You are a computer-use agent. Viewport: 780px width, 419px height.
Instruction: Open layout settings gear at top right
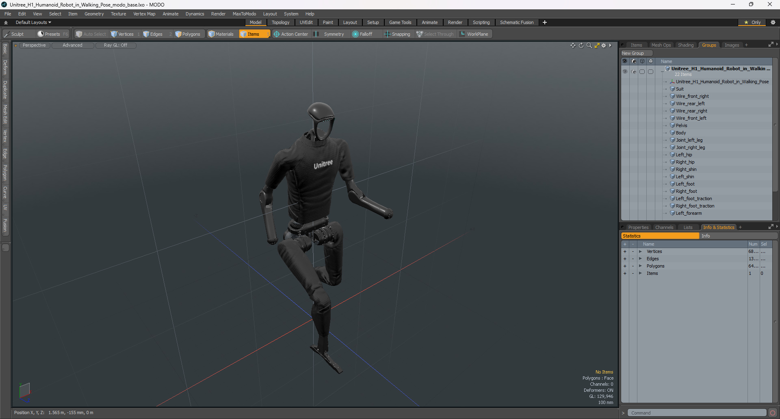(773, 22)
